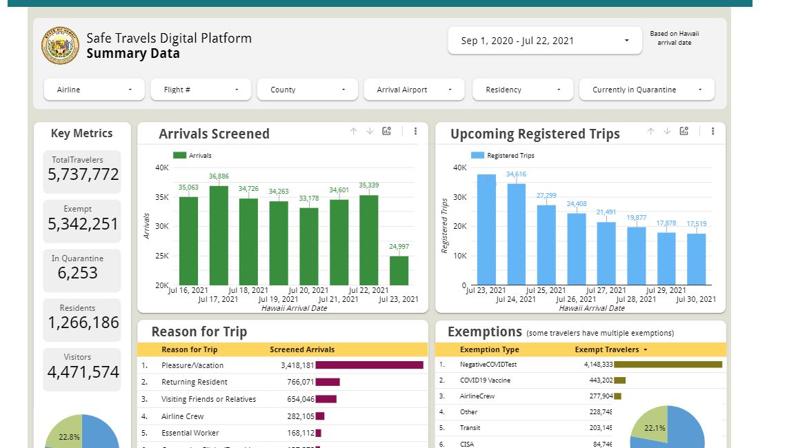
Task: Select the COVID19 Vaccine exemption row
Action: pos(581,380)
